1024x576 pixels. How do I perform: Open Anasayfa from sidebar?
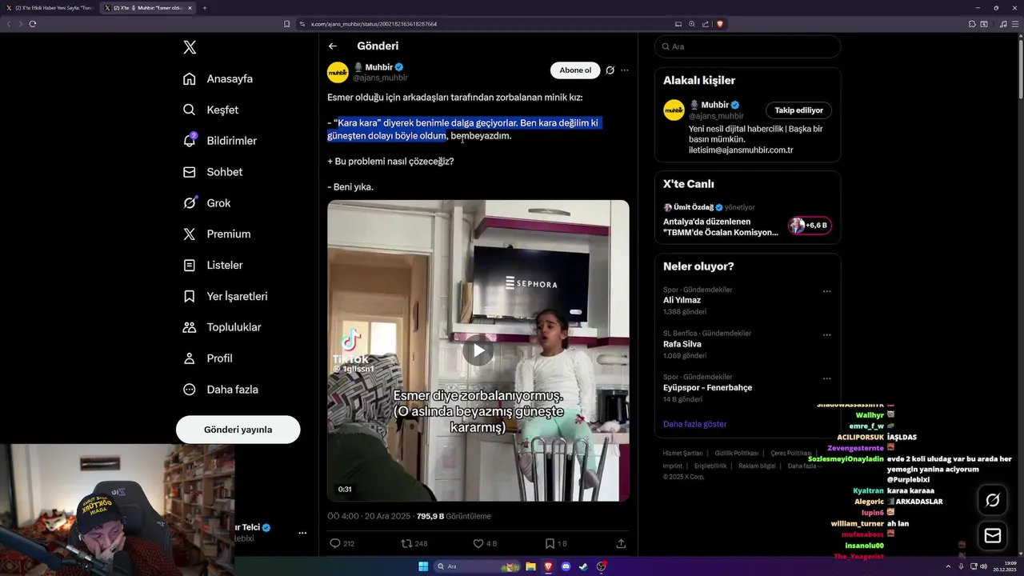[218, 78]
